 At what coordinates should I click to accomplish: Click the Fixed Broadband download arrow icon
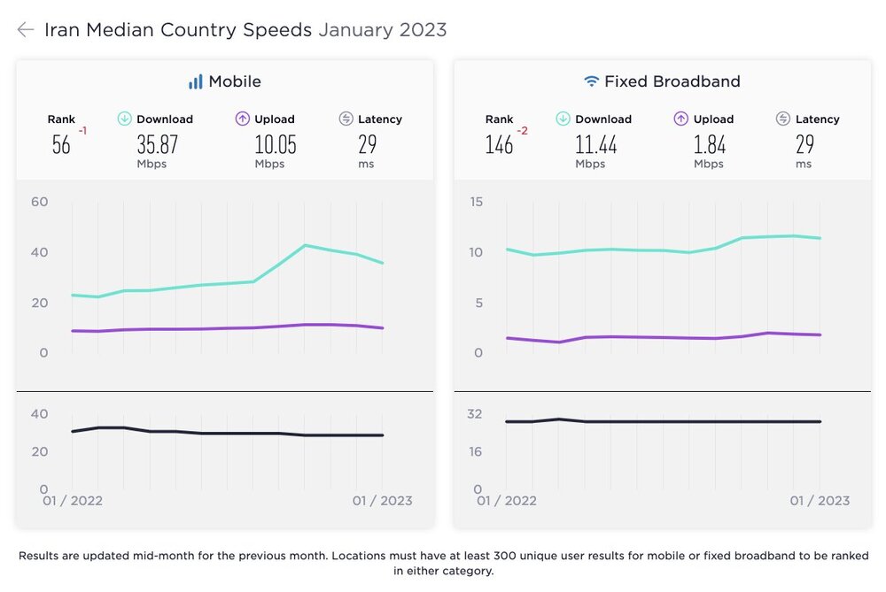point(563,119)
